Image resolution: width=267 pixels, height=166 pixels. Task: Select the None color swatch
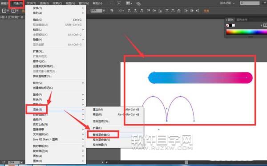click(227, 25)
